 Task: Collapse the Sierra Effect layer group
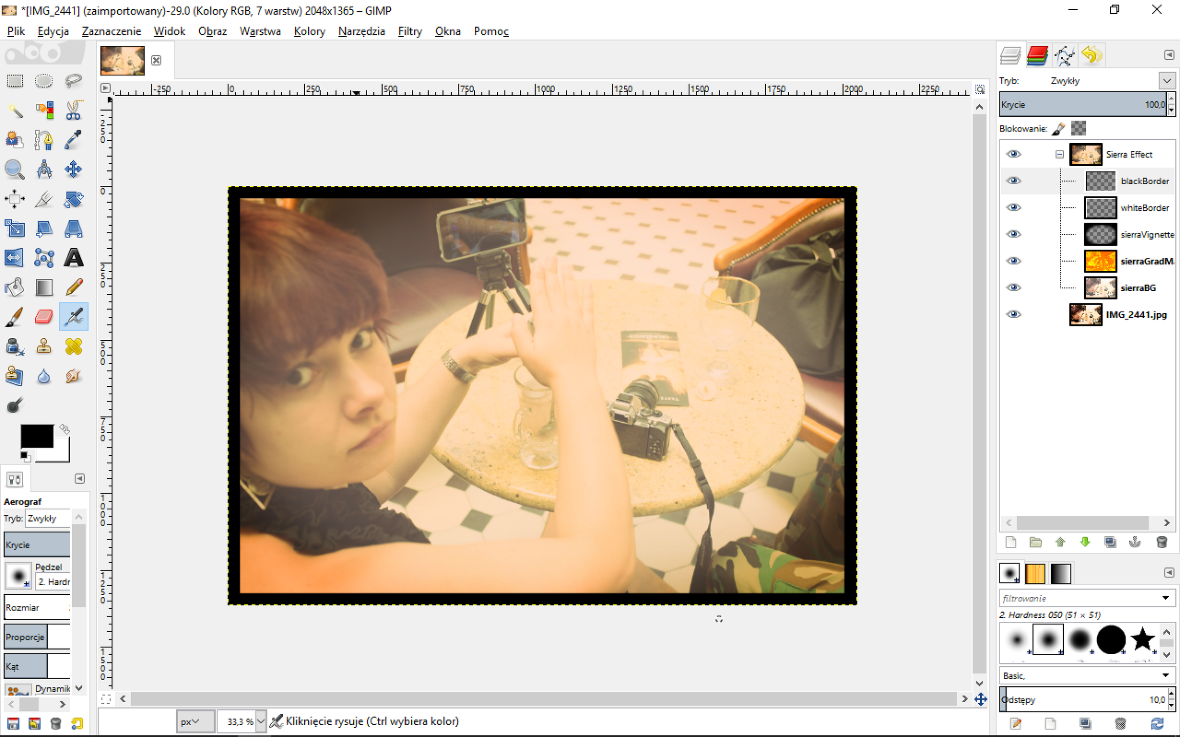coord(1059,154)
